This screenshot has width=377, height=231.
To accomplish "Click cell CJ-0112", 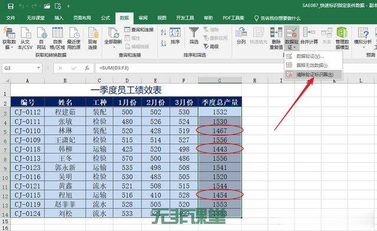I will pyautogui.click(x=28, y=112).
